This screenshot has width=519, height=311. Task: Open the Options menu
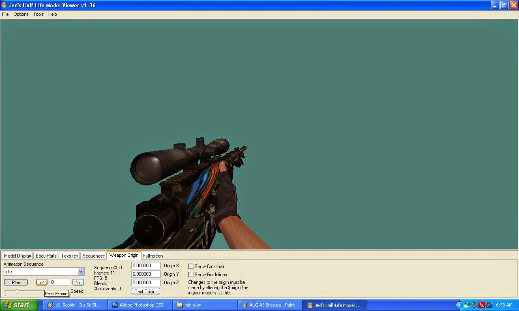tap(21, 14)
